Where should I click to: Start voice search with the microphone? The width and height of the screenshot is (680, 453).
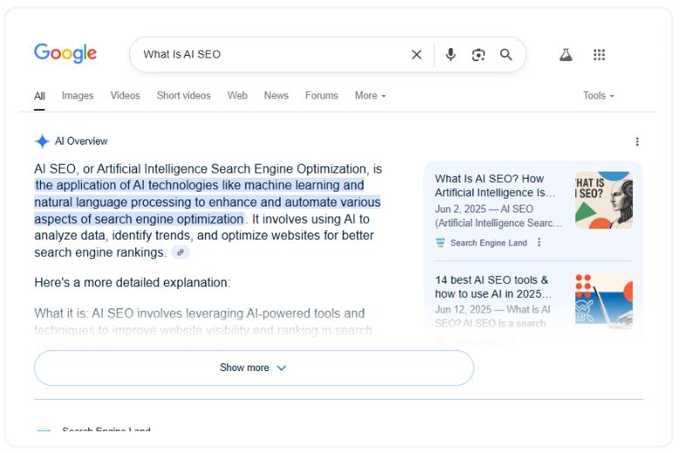click(451, 55)
